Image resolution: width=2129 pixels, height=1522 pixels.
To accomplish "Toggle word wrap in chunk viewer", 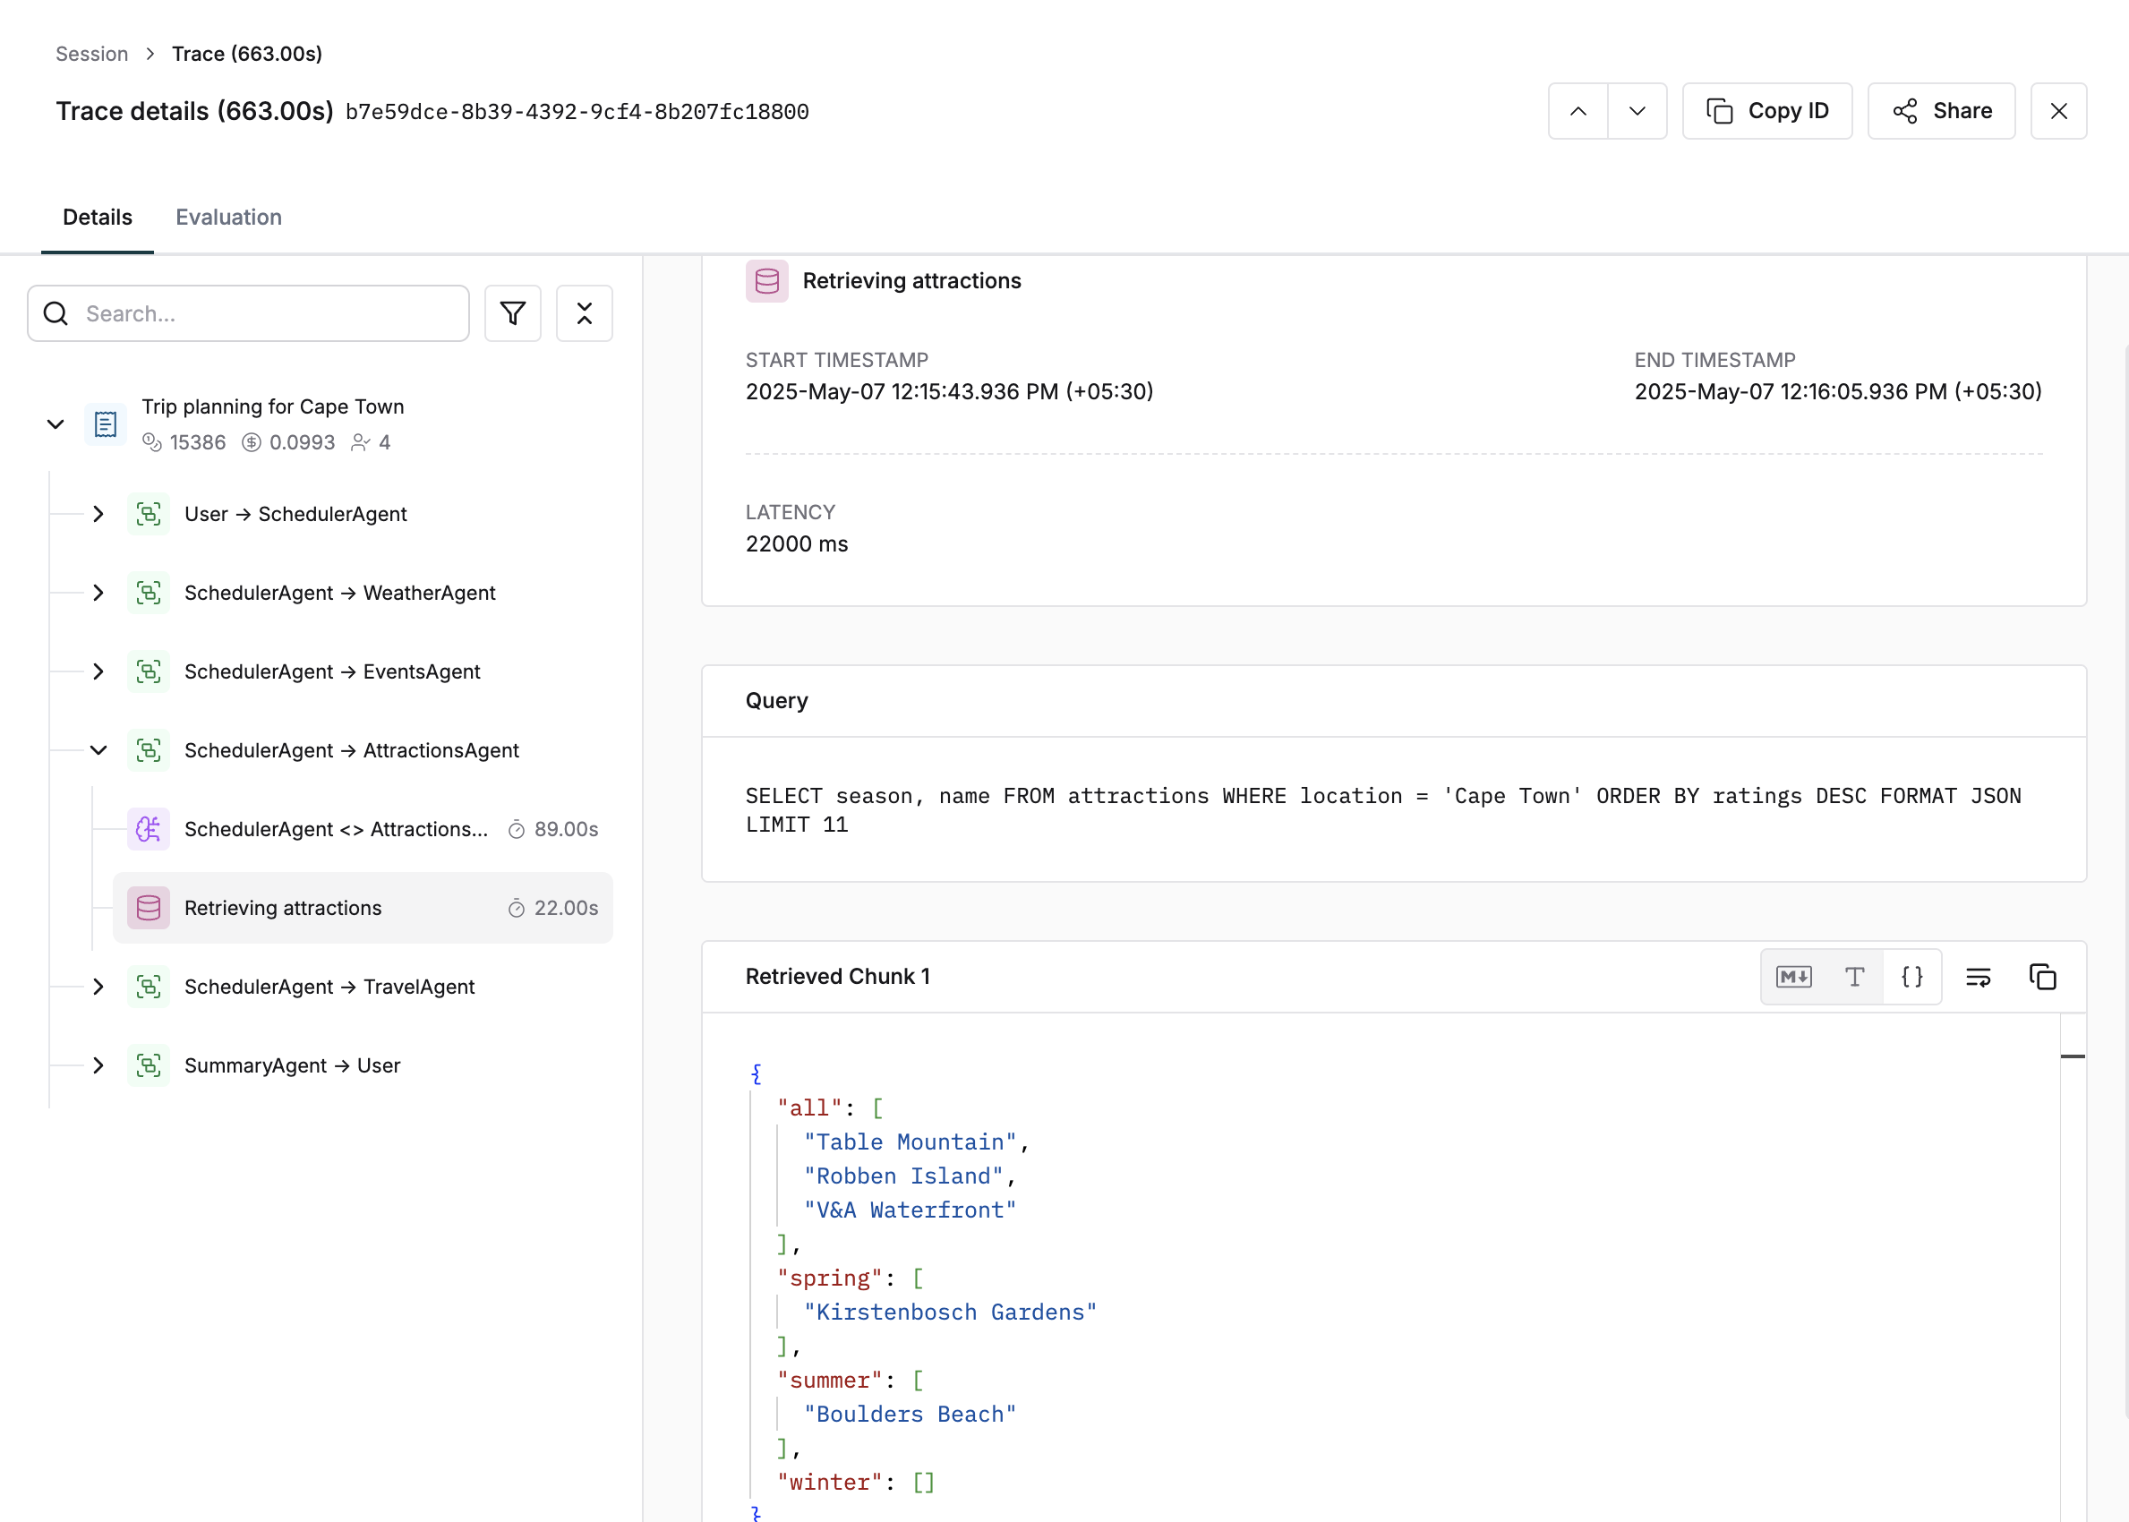I will (x=1978, y=977).
